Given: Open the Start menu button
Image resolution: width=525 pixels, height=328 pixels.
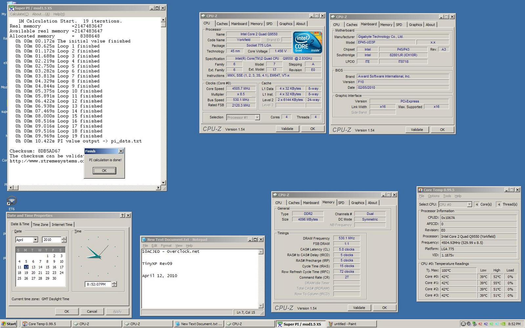Looking at the screenshot, I should coord(9,324).
